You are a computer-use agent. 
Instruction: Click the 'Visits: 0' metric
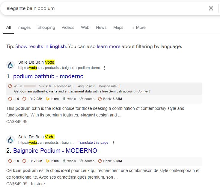[45, 86]
